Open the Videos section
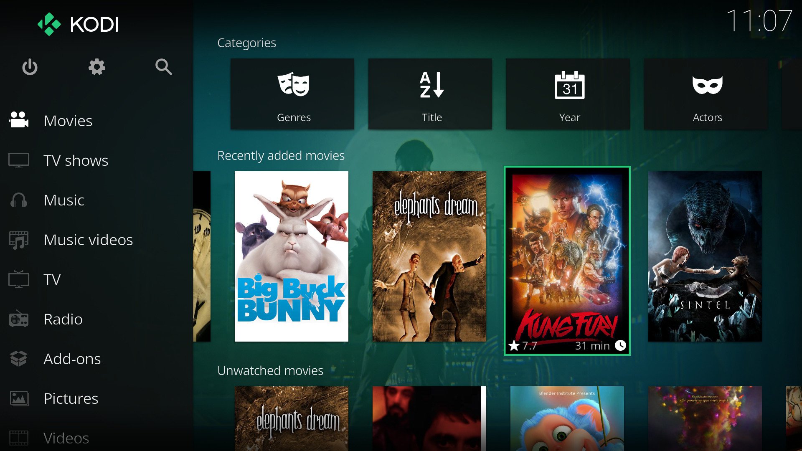802x451 pixels. tap(66, 437)
